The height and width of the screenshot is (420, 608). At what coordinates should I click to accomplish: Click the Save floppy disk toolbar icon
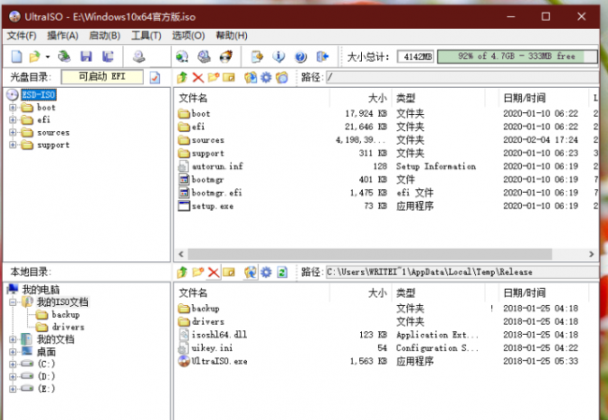click(x=86, y=57)
